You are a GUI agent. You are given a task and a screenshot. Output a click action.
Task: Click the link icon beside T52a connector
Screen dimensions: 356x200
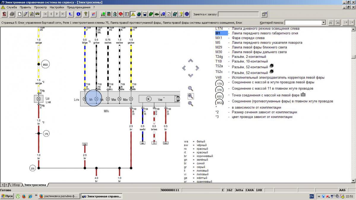pos(271,66)
